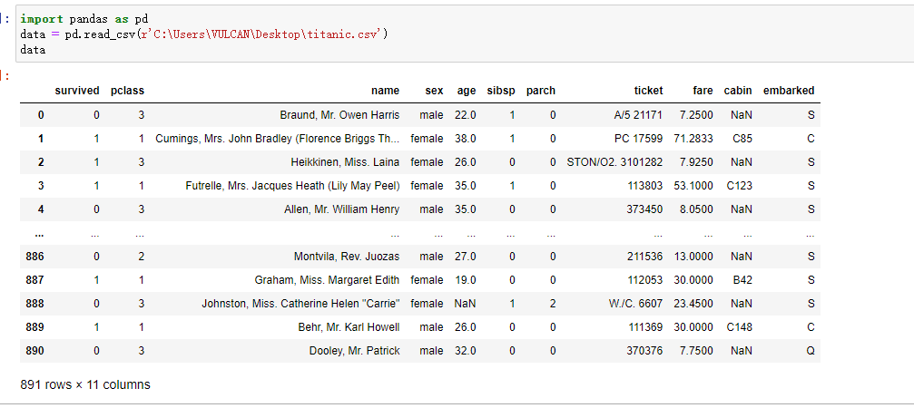
Task: Click the 'ticket' column header
Action: pyautogui.click(x=648, y=91)
